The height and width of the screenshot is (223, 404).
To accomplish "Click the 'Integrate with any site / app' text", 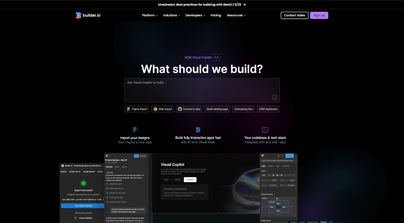I will tap(265, 142).
